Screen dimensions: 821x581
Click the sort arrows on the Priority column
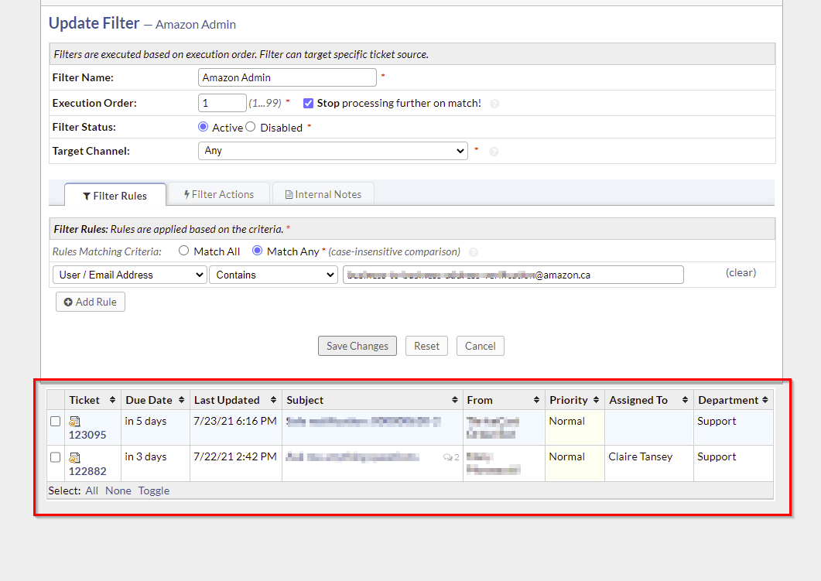point(596,400)
